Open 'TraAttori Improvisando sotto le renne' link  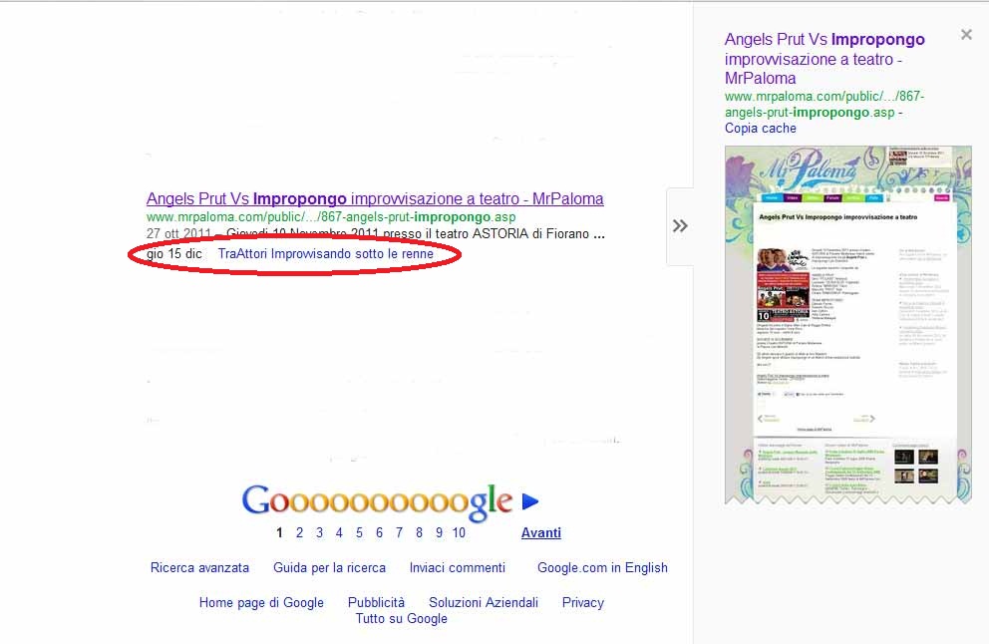pyautogui.click(x=325, y=254)
